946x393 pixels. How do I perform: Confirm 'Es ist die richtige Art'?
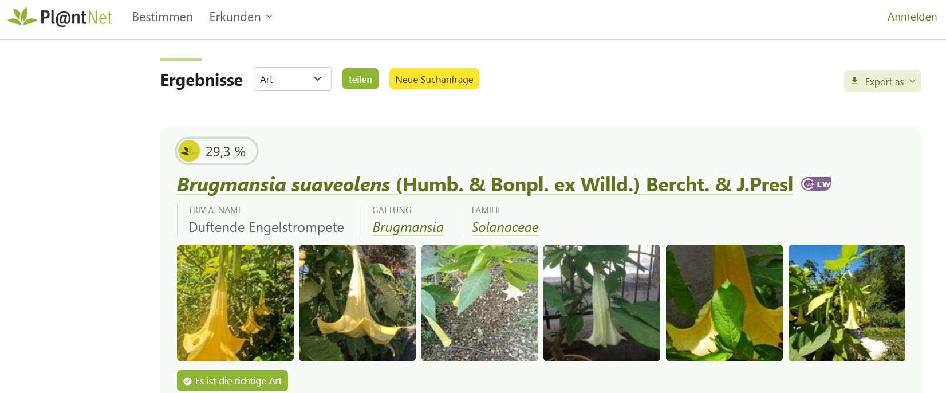232,381
